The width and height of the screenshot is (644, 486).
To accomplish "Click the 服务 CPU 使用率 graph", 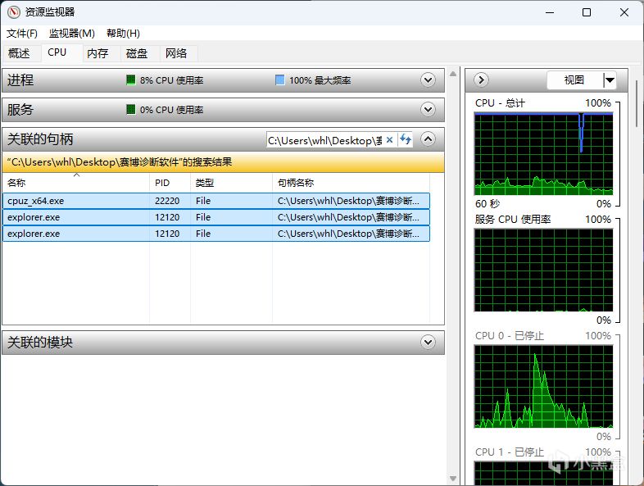I will tap(543, 270).
